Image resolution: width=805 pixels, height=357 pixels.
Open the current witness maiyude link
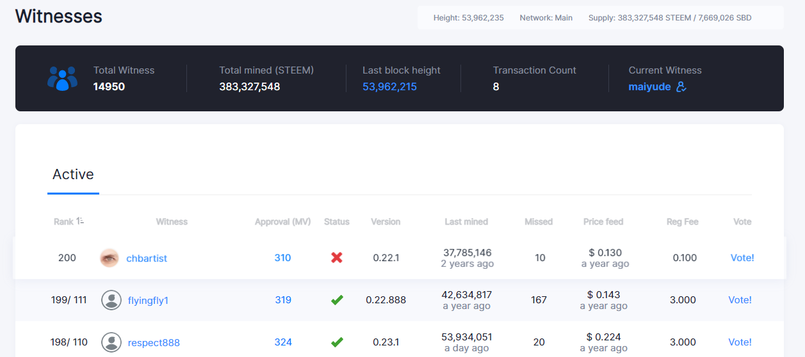tap(649, 86)
